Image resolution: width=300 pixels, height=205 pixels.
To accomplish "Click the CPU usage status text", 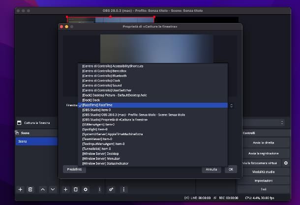I will [260, 198].
